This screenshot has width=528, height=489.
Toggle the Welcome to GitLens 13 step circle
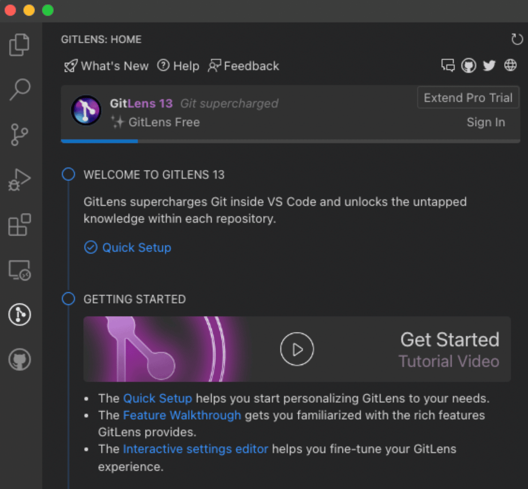68,174
